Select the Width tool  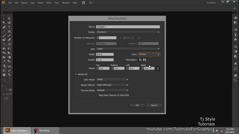[x=4, y=49]
